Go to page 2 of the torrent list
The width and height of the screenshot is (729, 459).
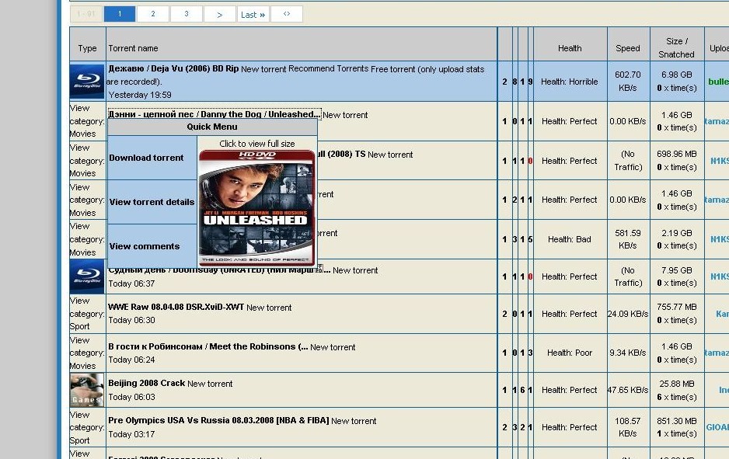[153, 14]
